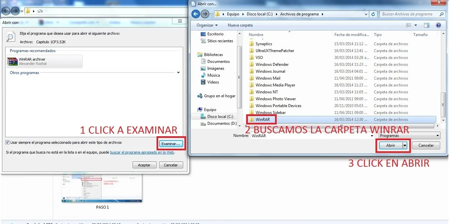Open the Abrir button dropdown arrow
The image size is (449, 224).
(x=405, y=145)
